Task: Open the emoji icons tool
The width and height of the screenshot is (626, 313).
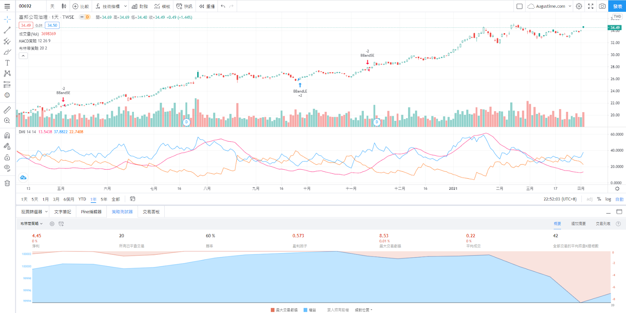Action: [x=7, y=95]
